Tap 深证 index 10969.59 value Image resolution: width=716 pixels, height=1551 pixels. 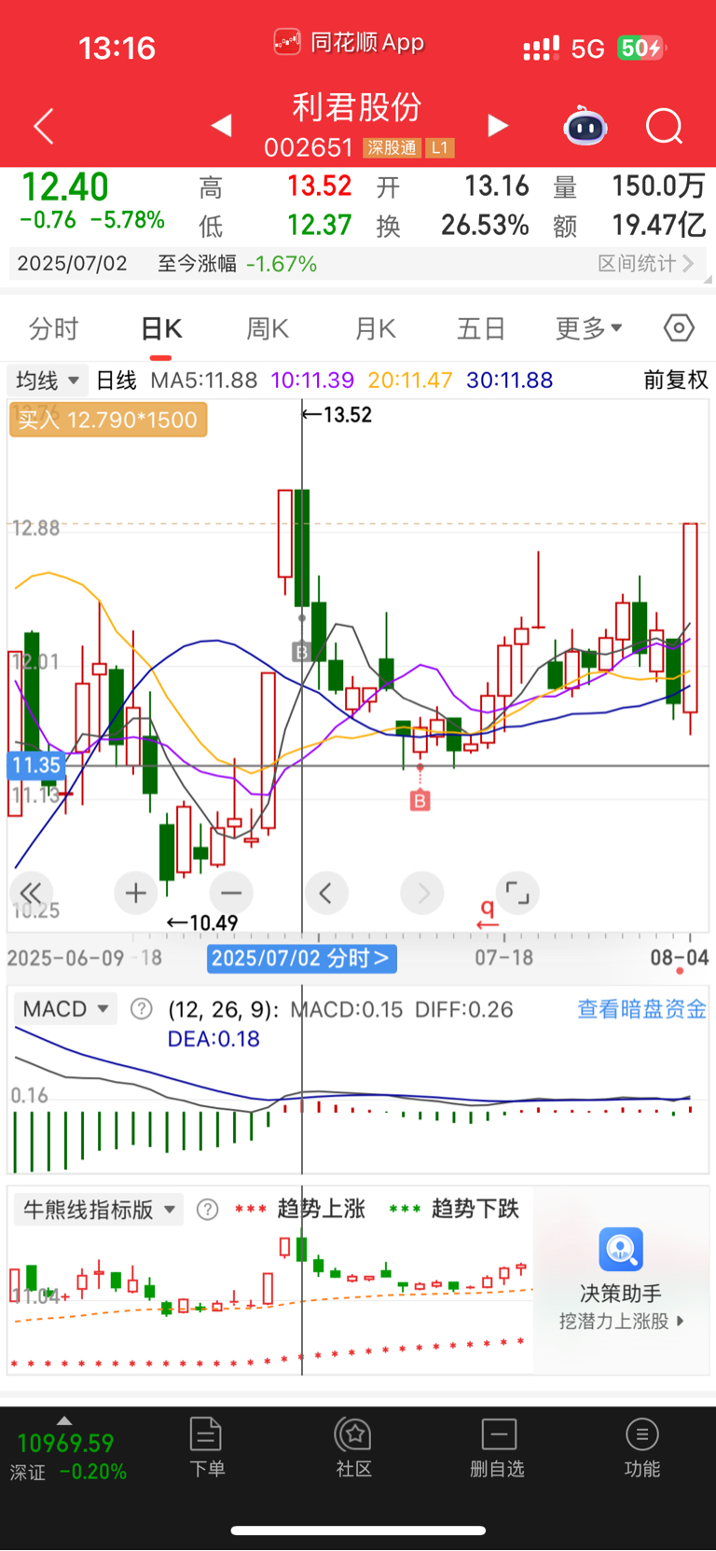tap(65, 1444)
